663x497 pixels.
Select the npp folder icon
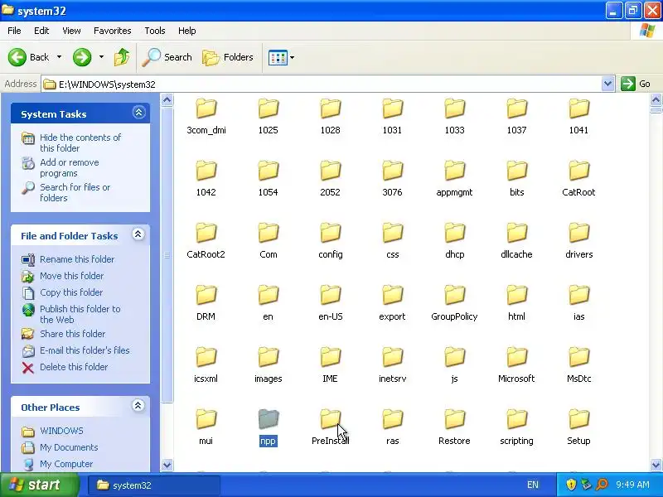(268, 419)
